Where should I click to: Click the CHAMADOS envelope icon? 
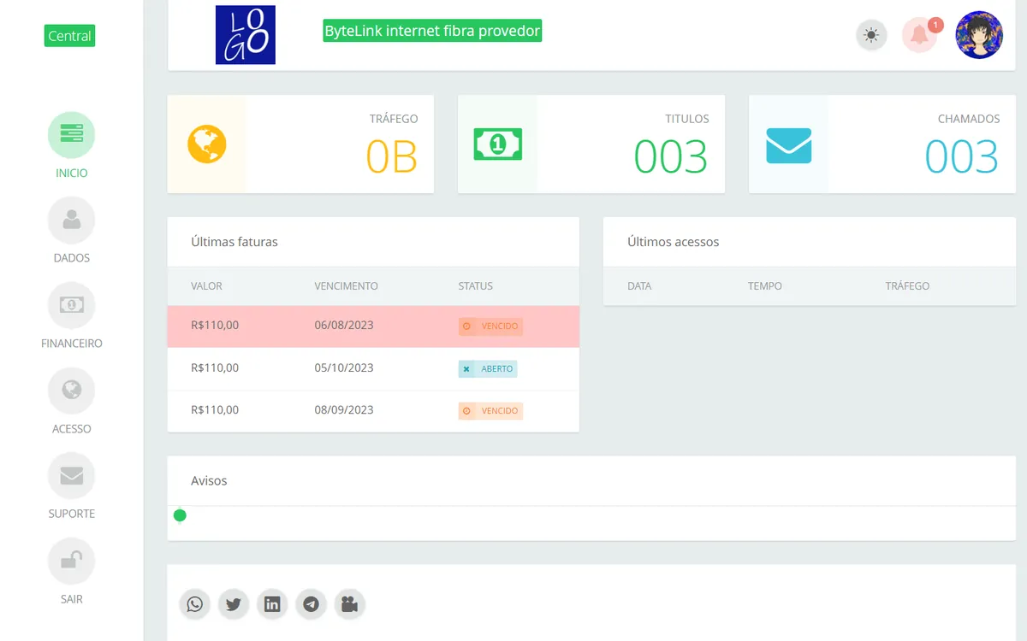click(788, 145)
